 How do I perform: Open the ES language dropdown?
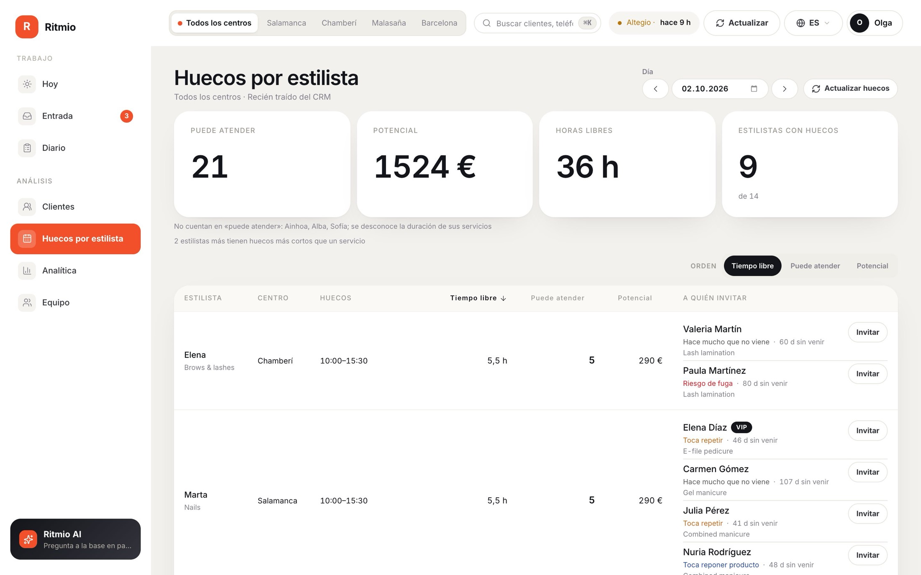[813, 23]
